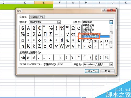
Task: Select column J header
Action: (113, 3)
